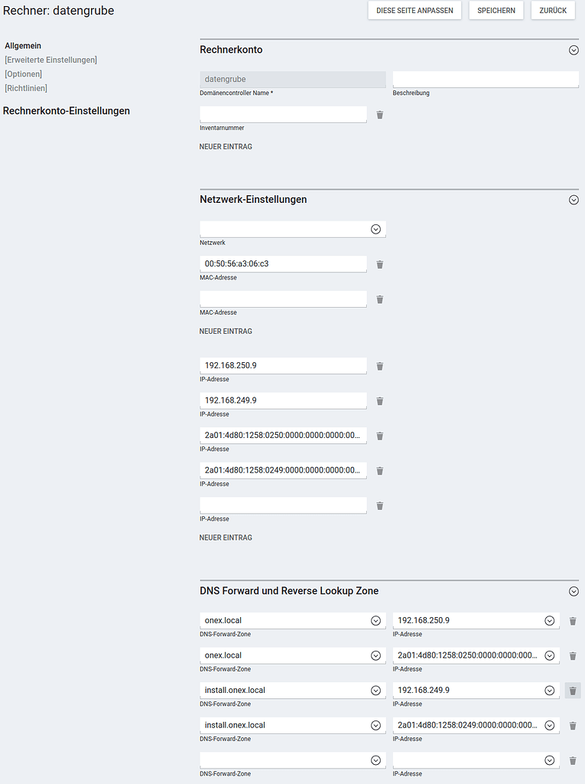Delete the second IPv6 address entry
Image resolution: width=585 pixels, height=784 pixels.
click(x=379, y=471)
